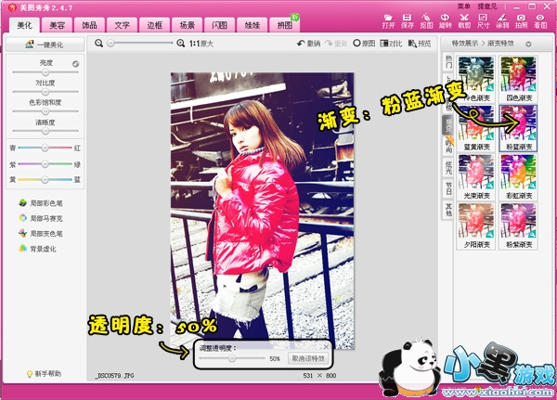
Task: Click the 黄-蓝 color balance slider
Action: [x=45, y=180]
